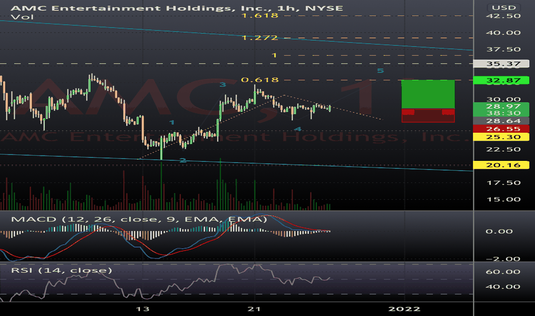Image resolution: width=535 pixels, height=316 pixels.
Task: Click 2022 on the time axis
Action: 404,309
